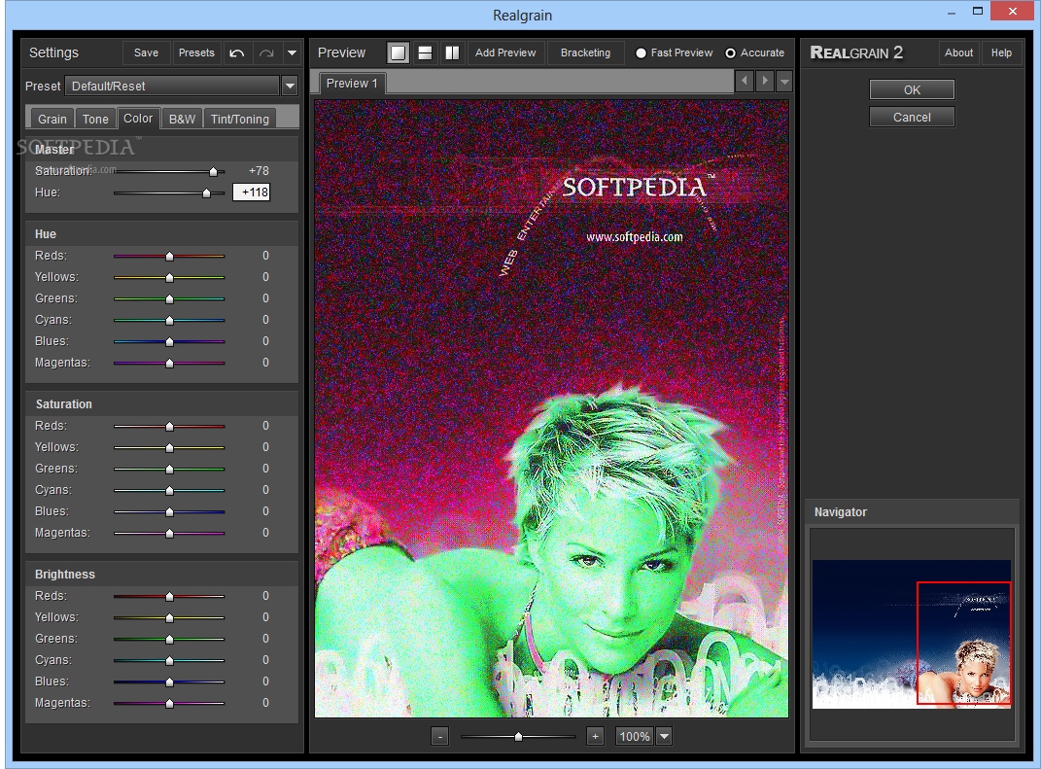Minimize the Realgrain window

pyautogui.click(x=952, y=12)
